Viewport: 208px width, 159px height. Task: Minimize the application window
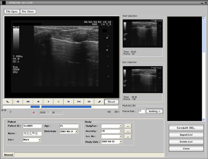[x=202, y=3]
